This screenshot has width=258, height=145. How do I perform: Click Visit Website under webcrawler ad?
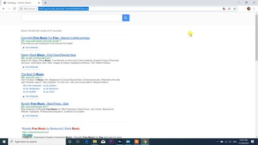click(31, 48)
